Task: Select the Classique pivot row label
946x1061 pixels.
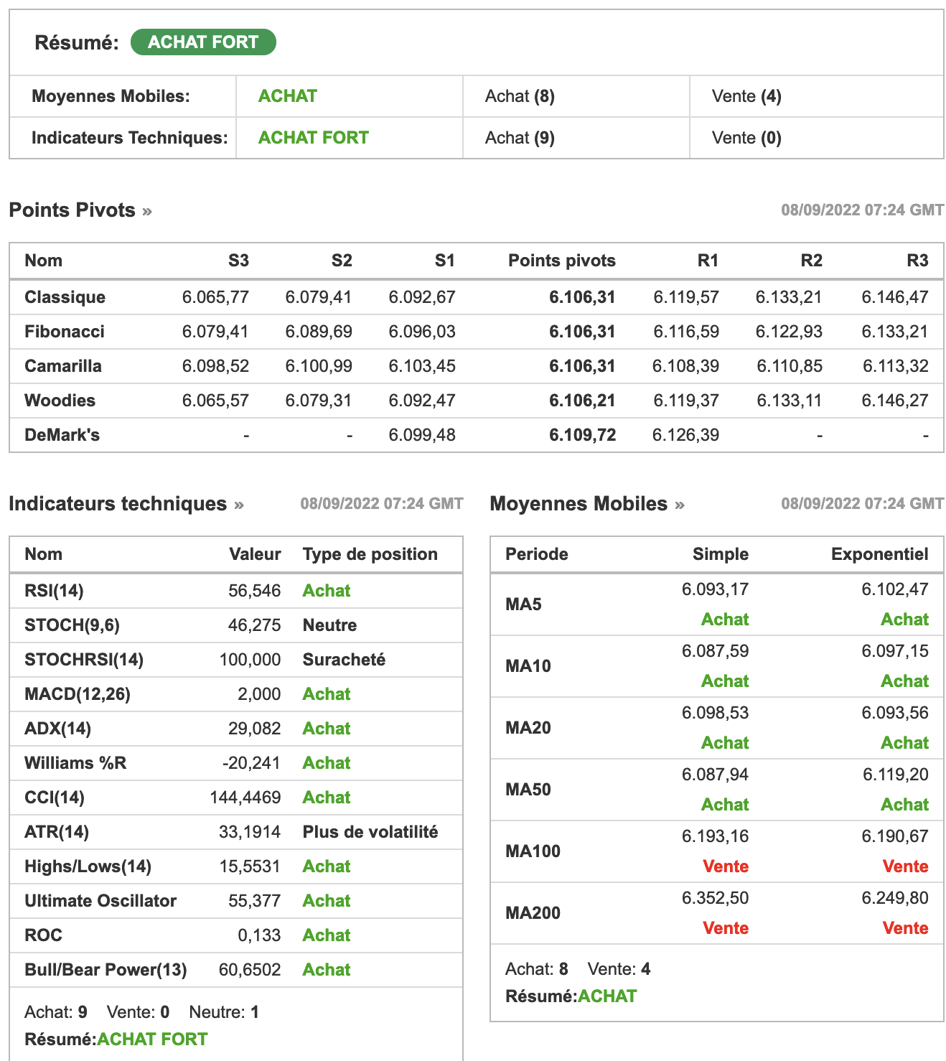Action: [65, 297]
